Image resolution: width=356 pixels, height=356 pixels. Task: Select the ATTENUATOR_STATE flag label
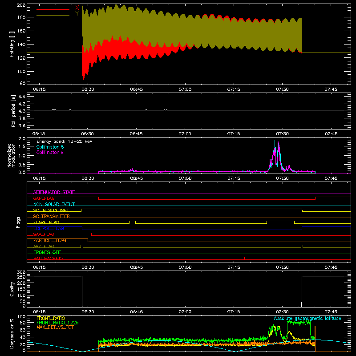point(54,192)
